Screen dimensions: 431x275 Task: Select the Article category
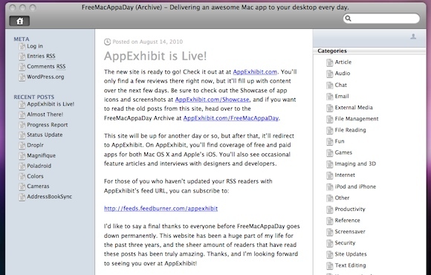(343, 62)
